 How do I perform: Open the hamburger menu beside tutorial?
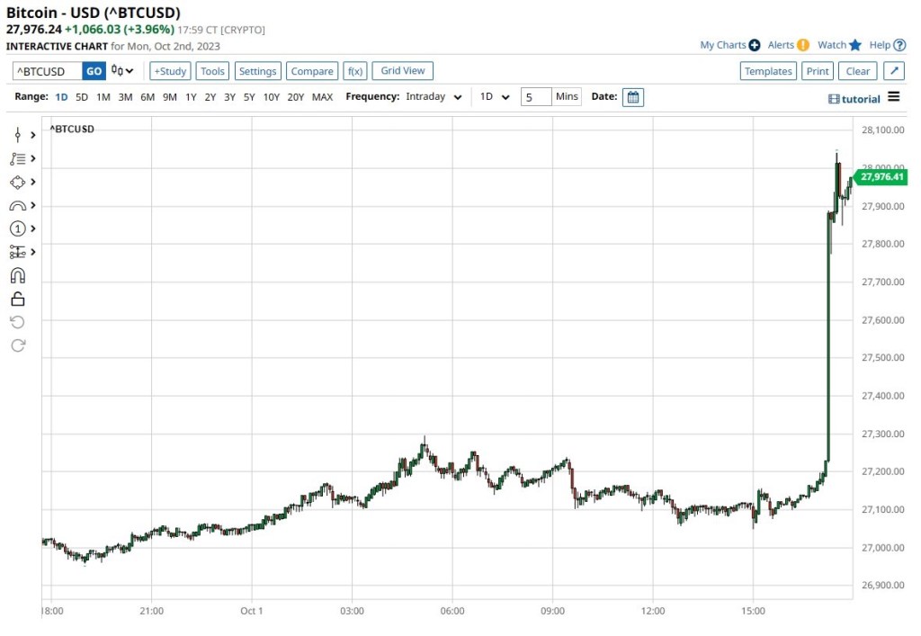[x=893, y=97]
